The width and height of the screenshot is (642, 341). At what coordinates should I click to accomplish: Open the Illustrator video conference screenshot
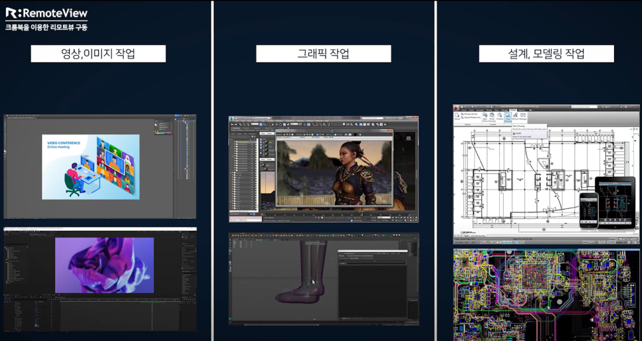[100, 167]
